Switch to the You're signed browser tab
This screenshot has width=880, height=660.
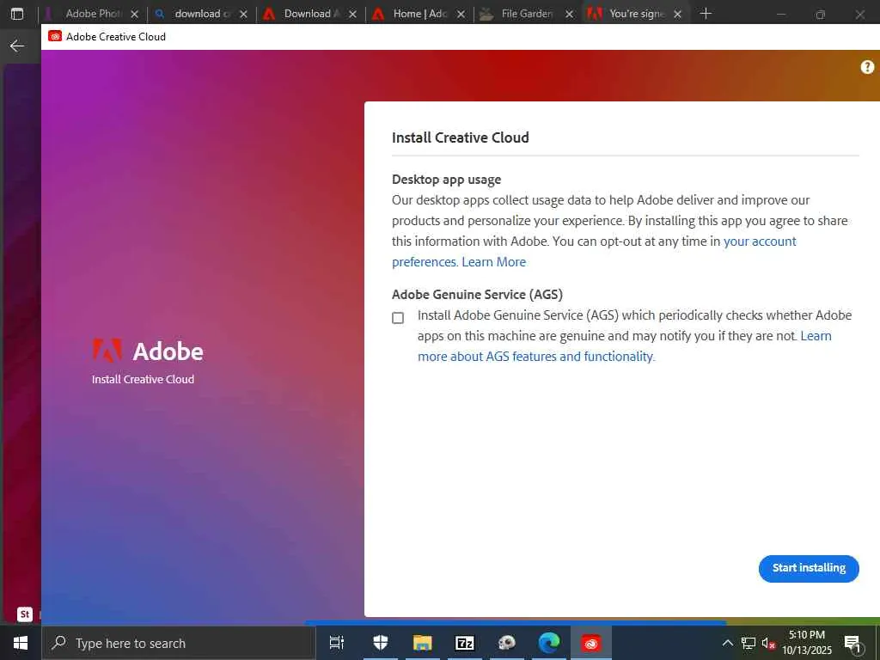(x=636, y=14)
